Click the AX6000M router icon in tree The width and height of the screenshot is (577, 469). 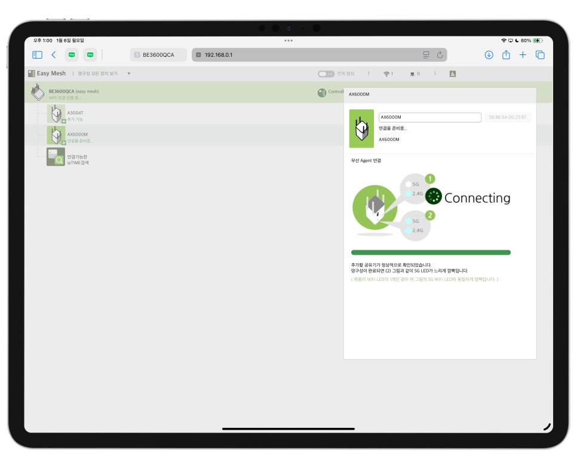point(56,135)
